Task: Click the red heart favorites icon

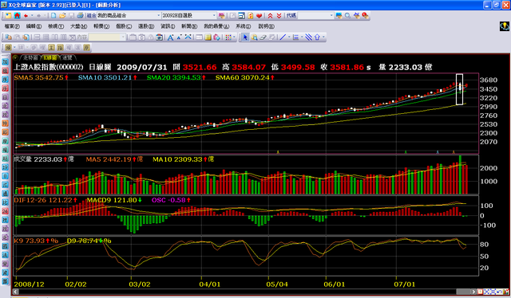Action: click(x=259, y=15)
